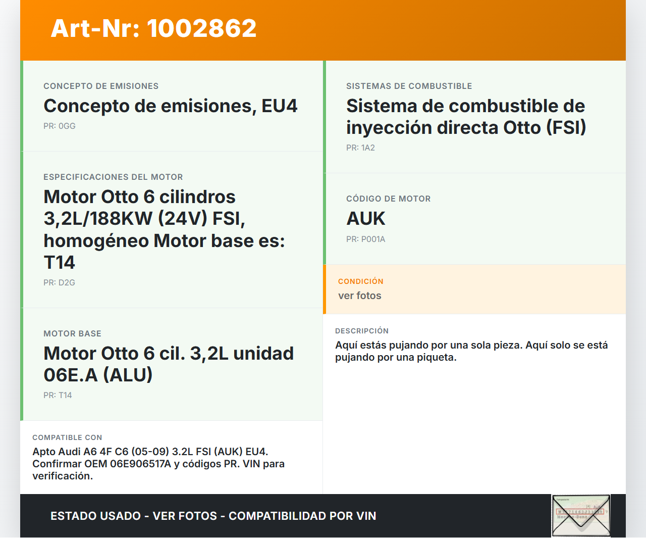Click the 'PR: P001A' code text
Screen dimensions: 646x538
tap(365, 239)
